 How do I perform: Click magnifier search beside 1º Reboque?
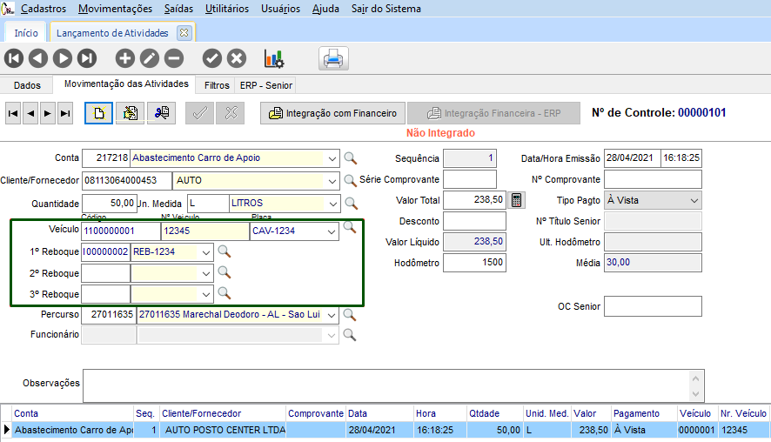(x=225, y=252)
